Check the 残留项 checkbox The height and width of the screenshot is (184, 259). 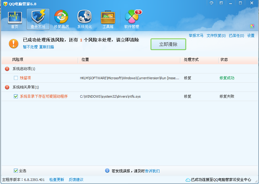16,78
